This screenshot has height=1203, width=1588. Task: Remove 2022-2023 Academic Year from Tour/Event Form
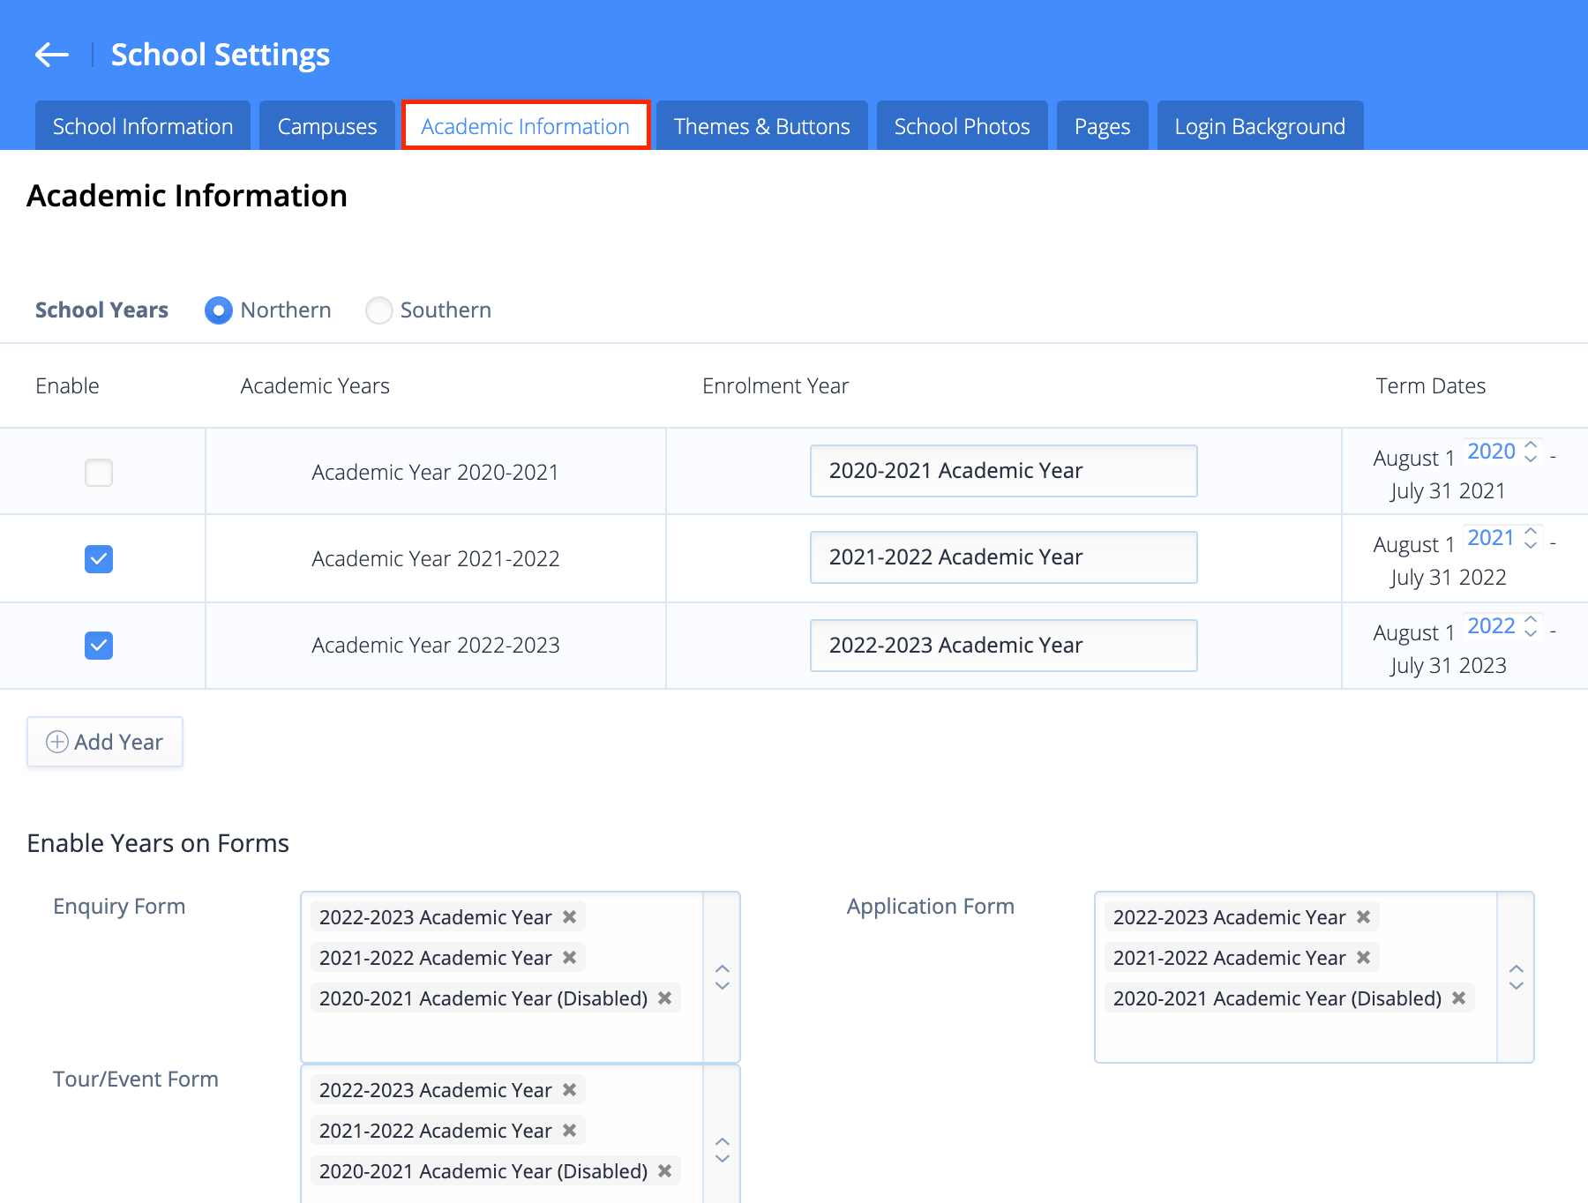[570, 1090]
